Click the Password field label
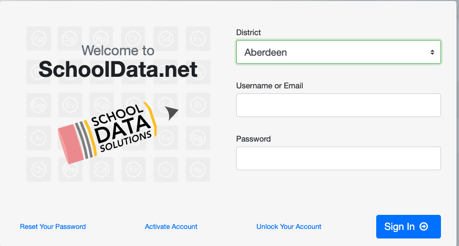The height and width of the screenshot is (246, 459). coord(253,139)
